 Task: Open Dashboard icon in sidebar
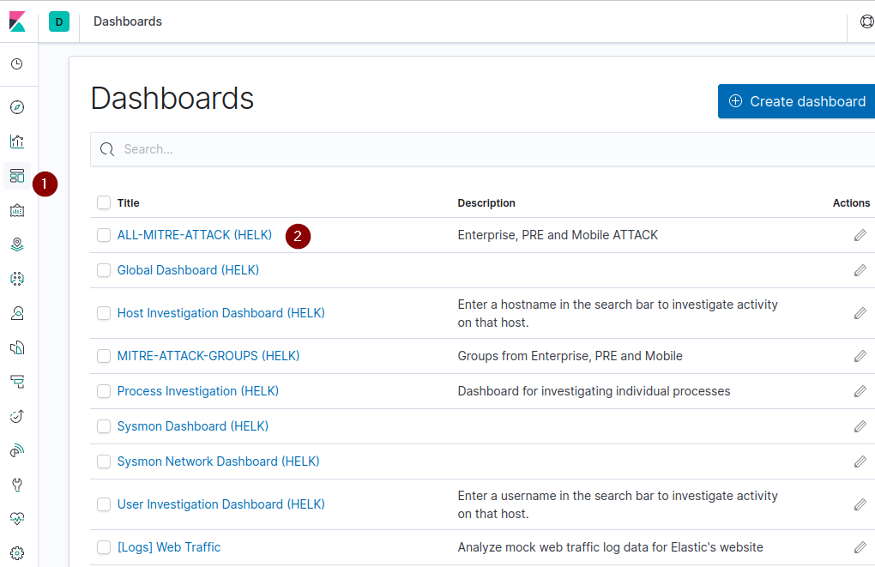tap(17, 176)
